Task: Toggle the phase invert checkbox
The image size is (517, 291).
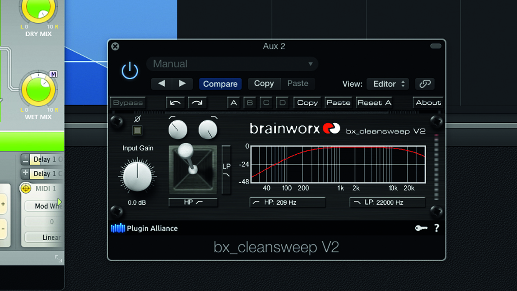Action: tap(137, 130)
